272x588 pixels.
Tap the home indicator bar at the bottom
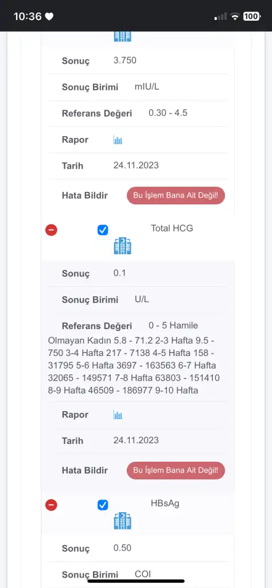pos(136,581)
